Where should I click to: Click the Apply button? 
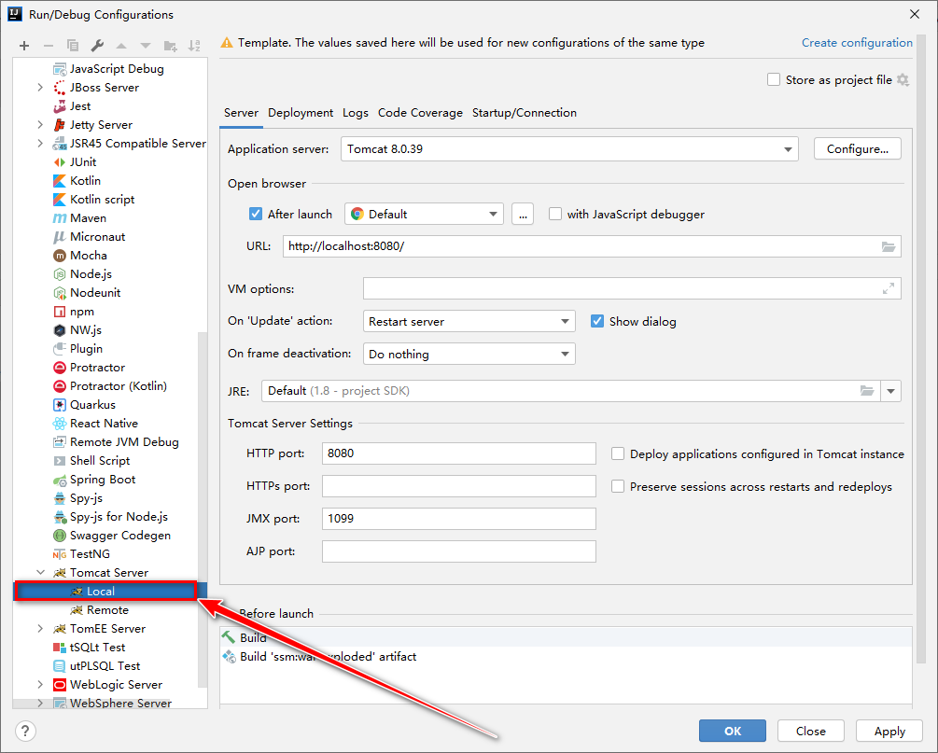(x=889, y=731)
